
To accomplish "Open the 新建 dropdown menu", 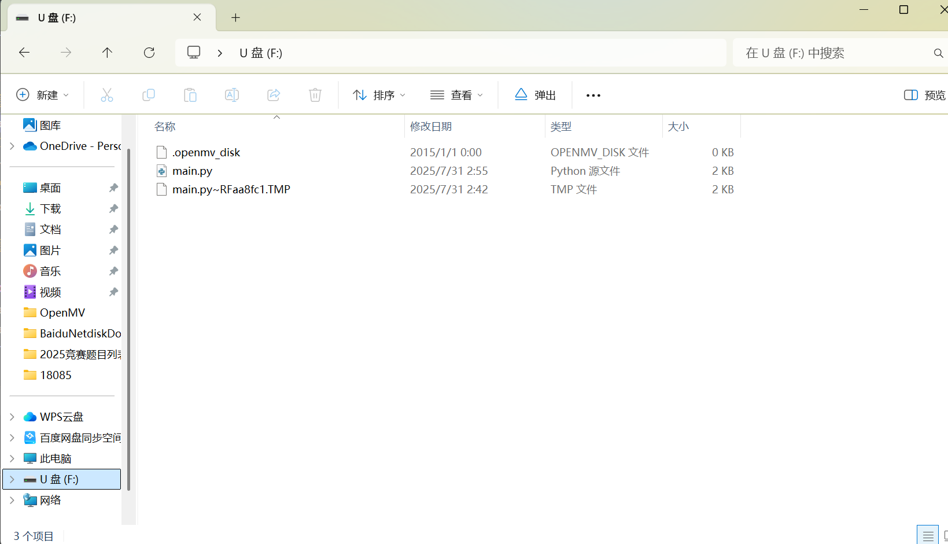I will tap(43, 95).
